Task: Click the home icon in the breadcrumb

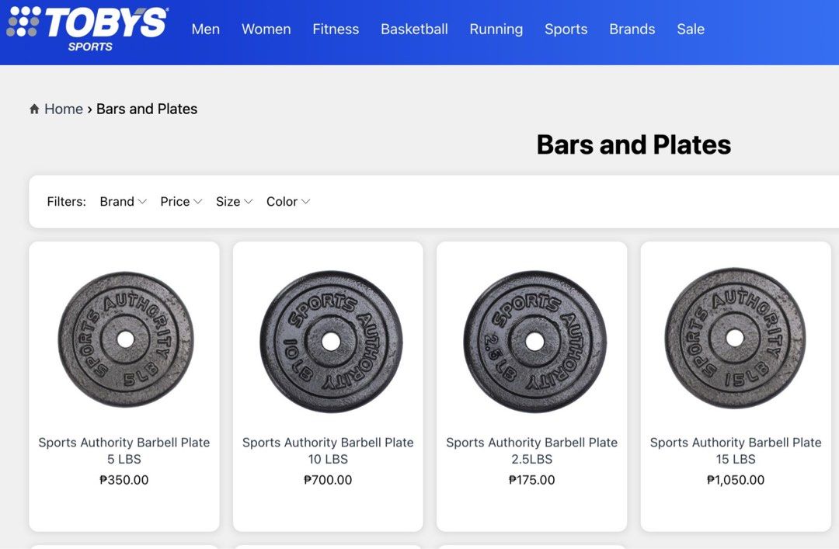Action: 33,108
